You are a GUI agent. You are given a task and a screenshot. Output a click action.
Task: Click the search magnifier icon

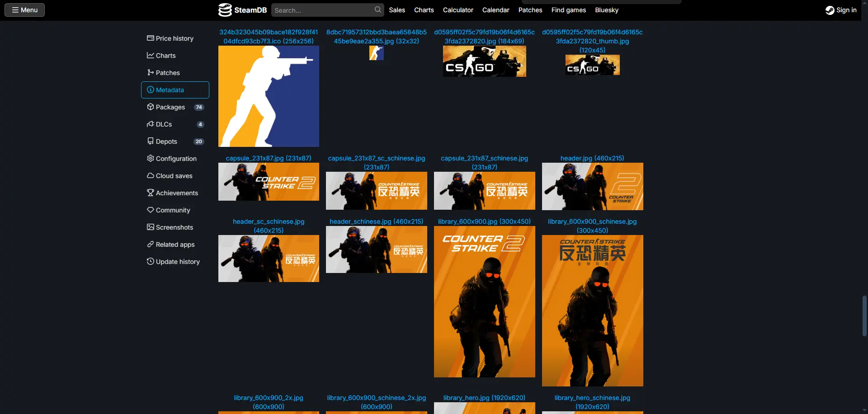click(377, 10)
